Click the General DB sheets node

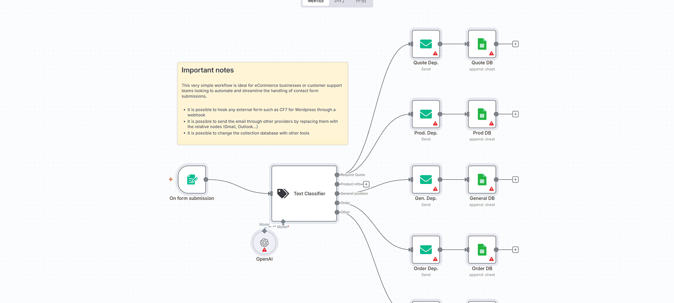(482, 180)
